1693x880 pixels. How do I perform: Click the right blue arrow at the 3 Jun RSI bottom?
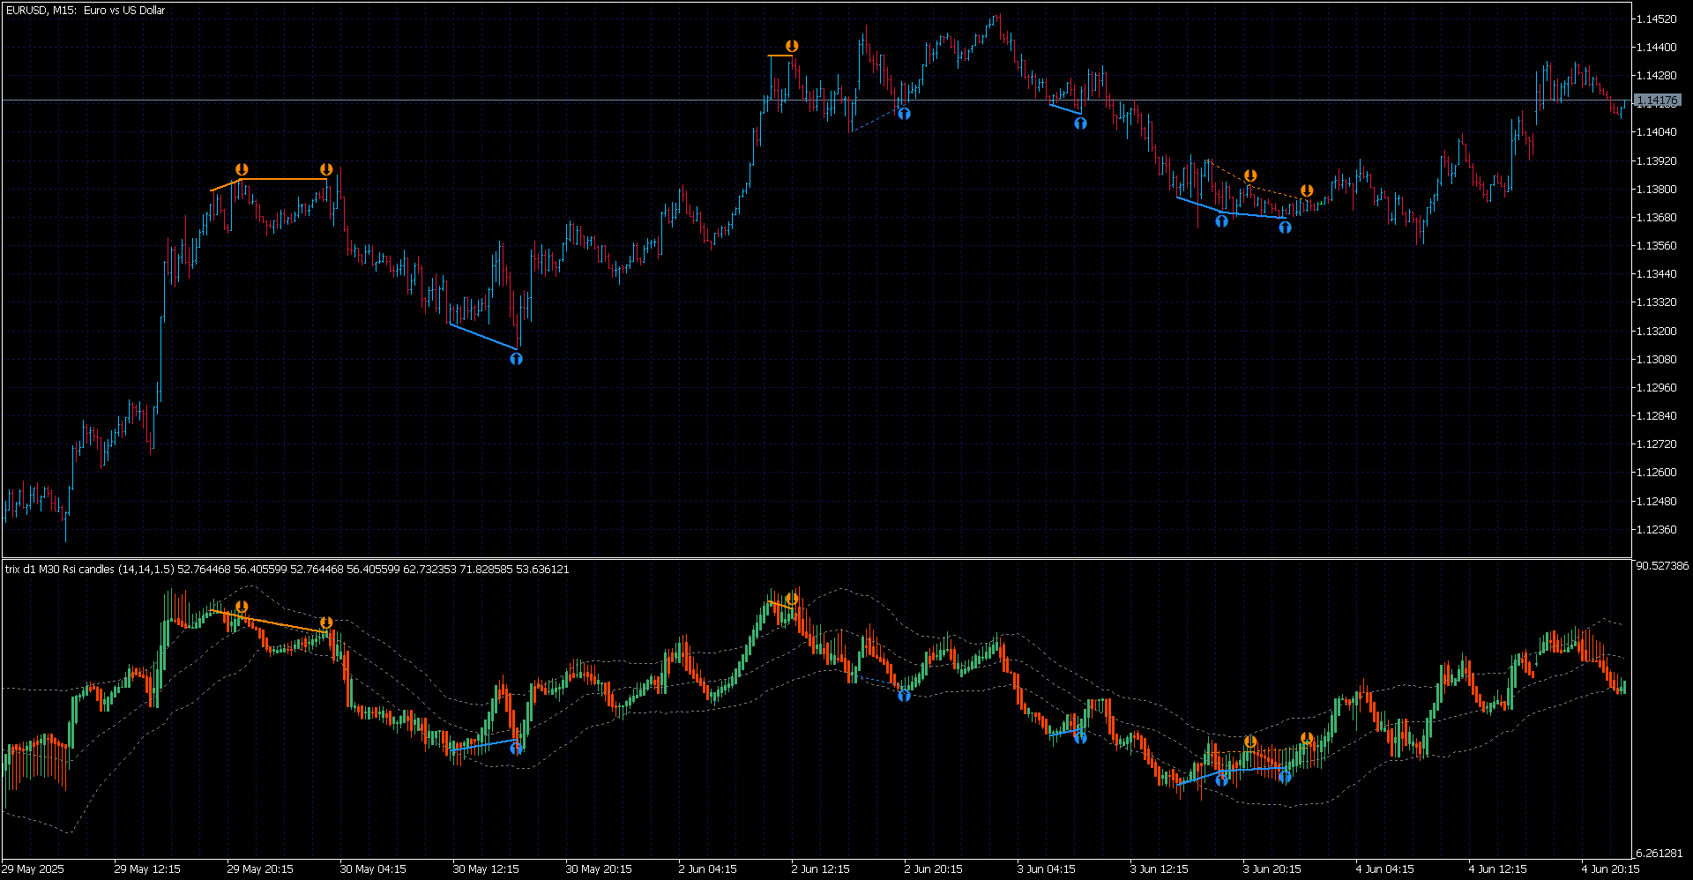[x=1285, y=777]
